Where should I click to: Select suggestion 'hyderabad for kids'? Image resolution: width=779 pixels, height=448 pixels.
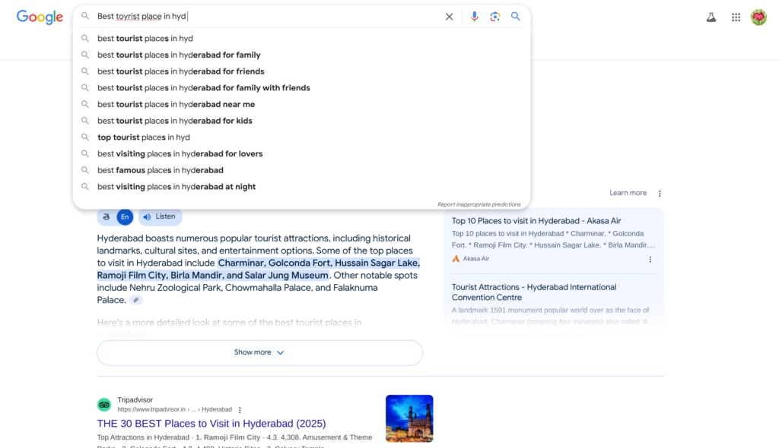coord(301,121)
